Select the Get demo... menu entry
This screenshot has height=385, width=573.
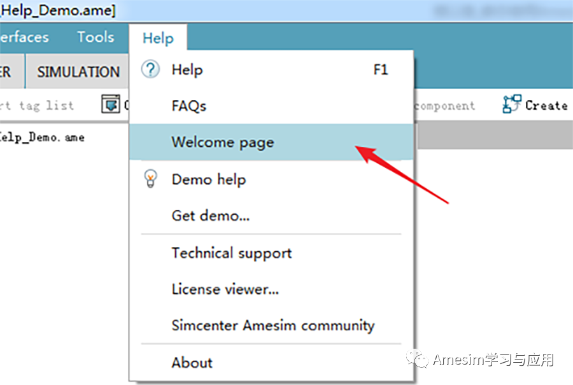[x=271, y=216]
